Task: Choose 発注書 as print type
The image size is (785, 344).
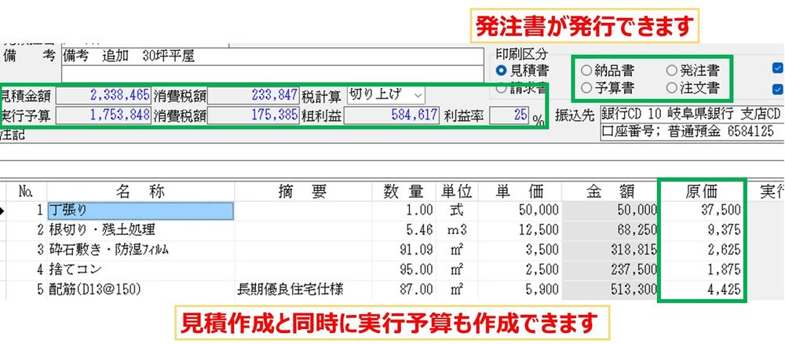Action: pos(671,70)
